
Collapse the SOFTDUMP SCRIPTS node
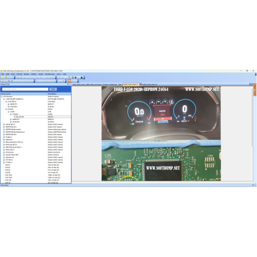tap(4, 99)
